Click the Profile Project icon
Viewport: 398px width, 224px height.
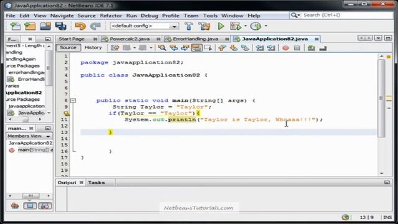coord(256,26)
